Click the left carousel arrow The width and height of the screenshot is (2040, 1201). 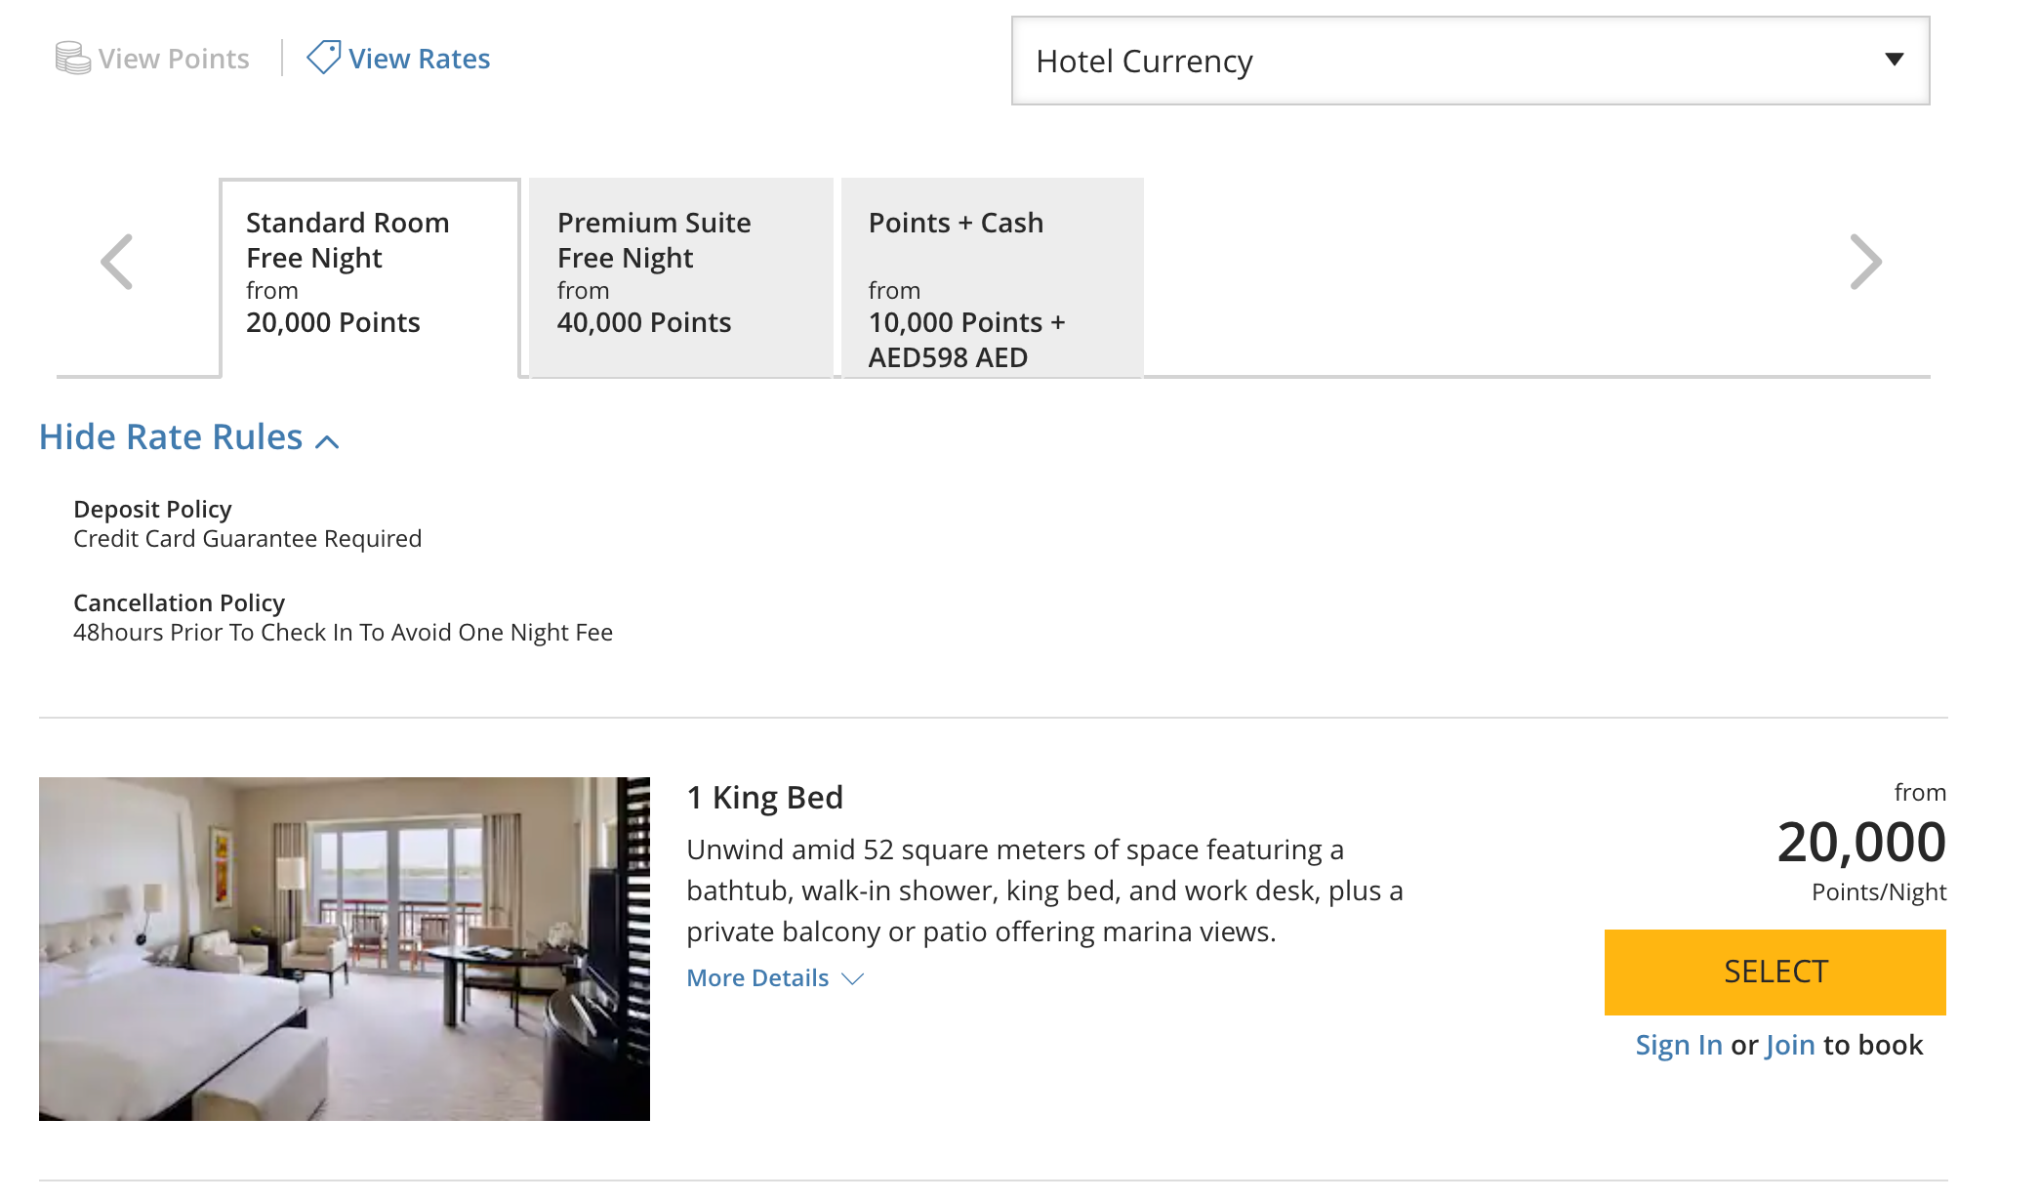[117, 262]
